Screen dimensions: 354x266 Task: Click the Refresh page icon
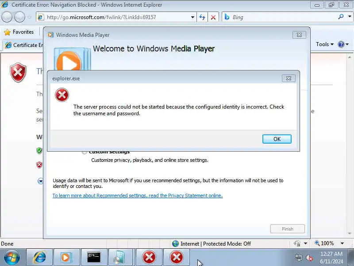coord(202,17)
